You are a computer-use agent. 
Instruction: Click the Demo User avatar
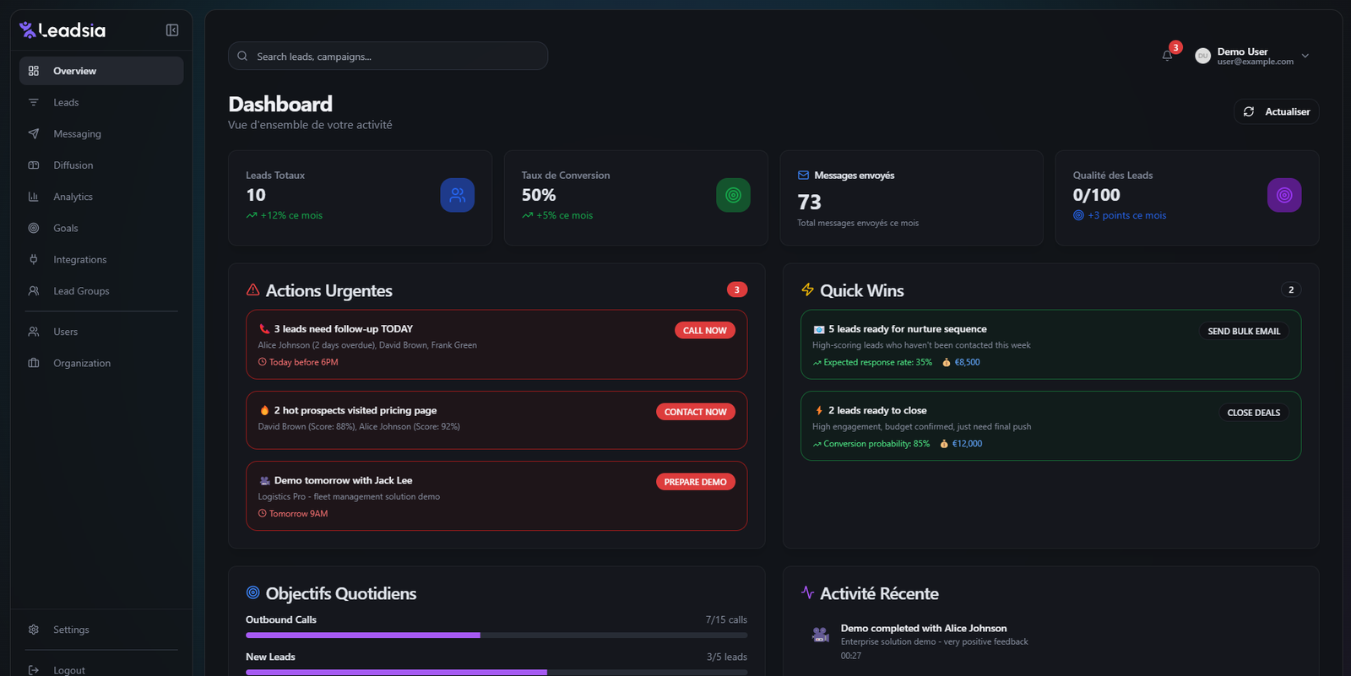click(x=1203, y=56)
